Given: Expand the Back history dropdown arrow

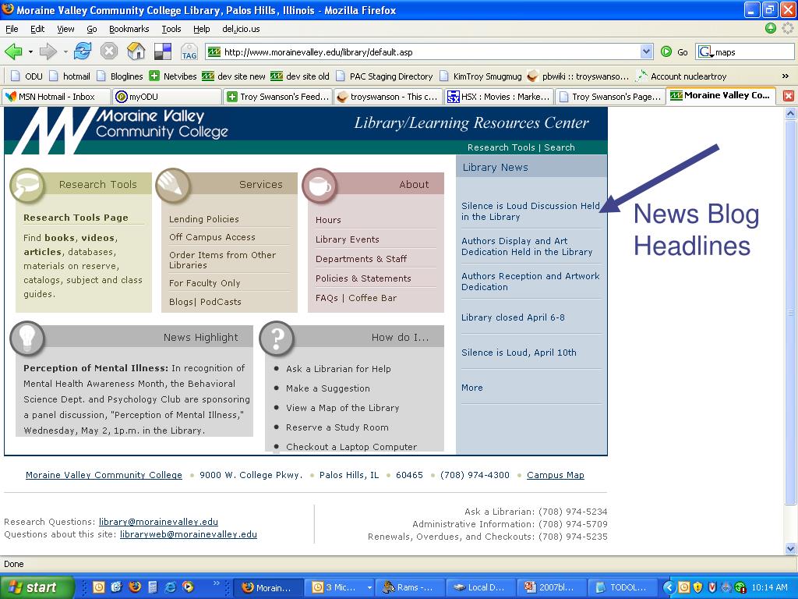Looking at the screenshot, I should pyautogui.click(x=30, y=52).
